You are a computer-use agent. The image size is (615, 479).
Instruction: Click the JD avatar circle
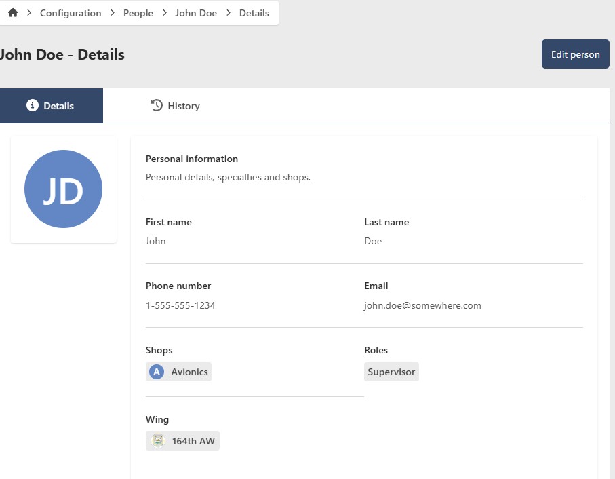63,189
